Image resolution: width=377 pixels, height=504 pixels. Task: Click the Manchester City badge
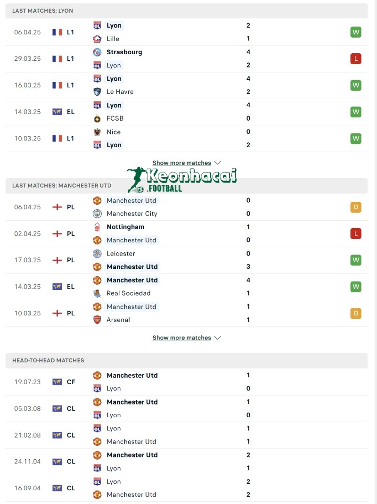tap(97, 214)
